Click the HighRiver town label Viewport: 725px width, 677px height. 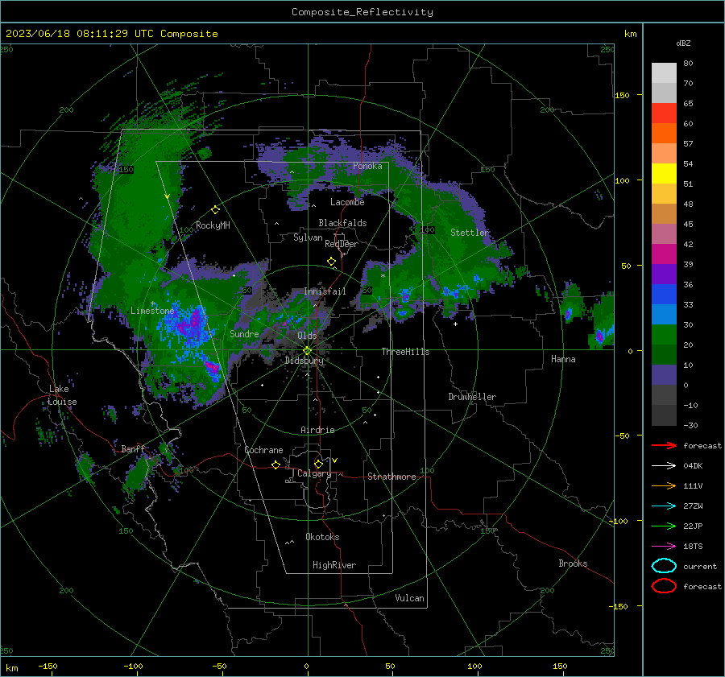point(334,565)
